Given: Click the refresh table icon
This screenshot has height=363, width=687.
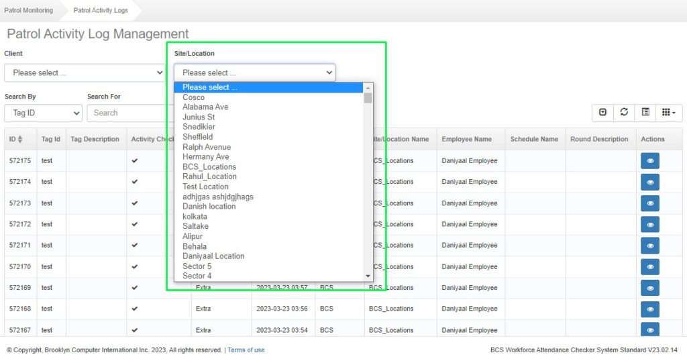Looking at the screenshot, I should [624, 113].
